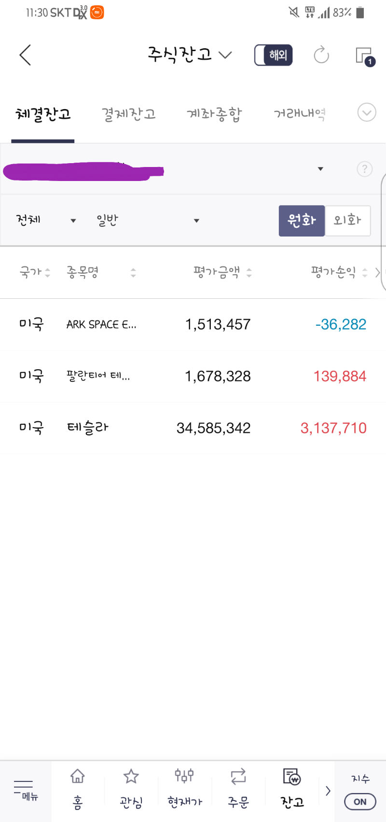
Task: Open 현재가 chart icon
Action: click(x=185, y=789)
